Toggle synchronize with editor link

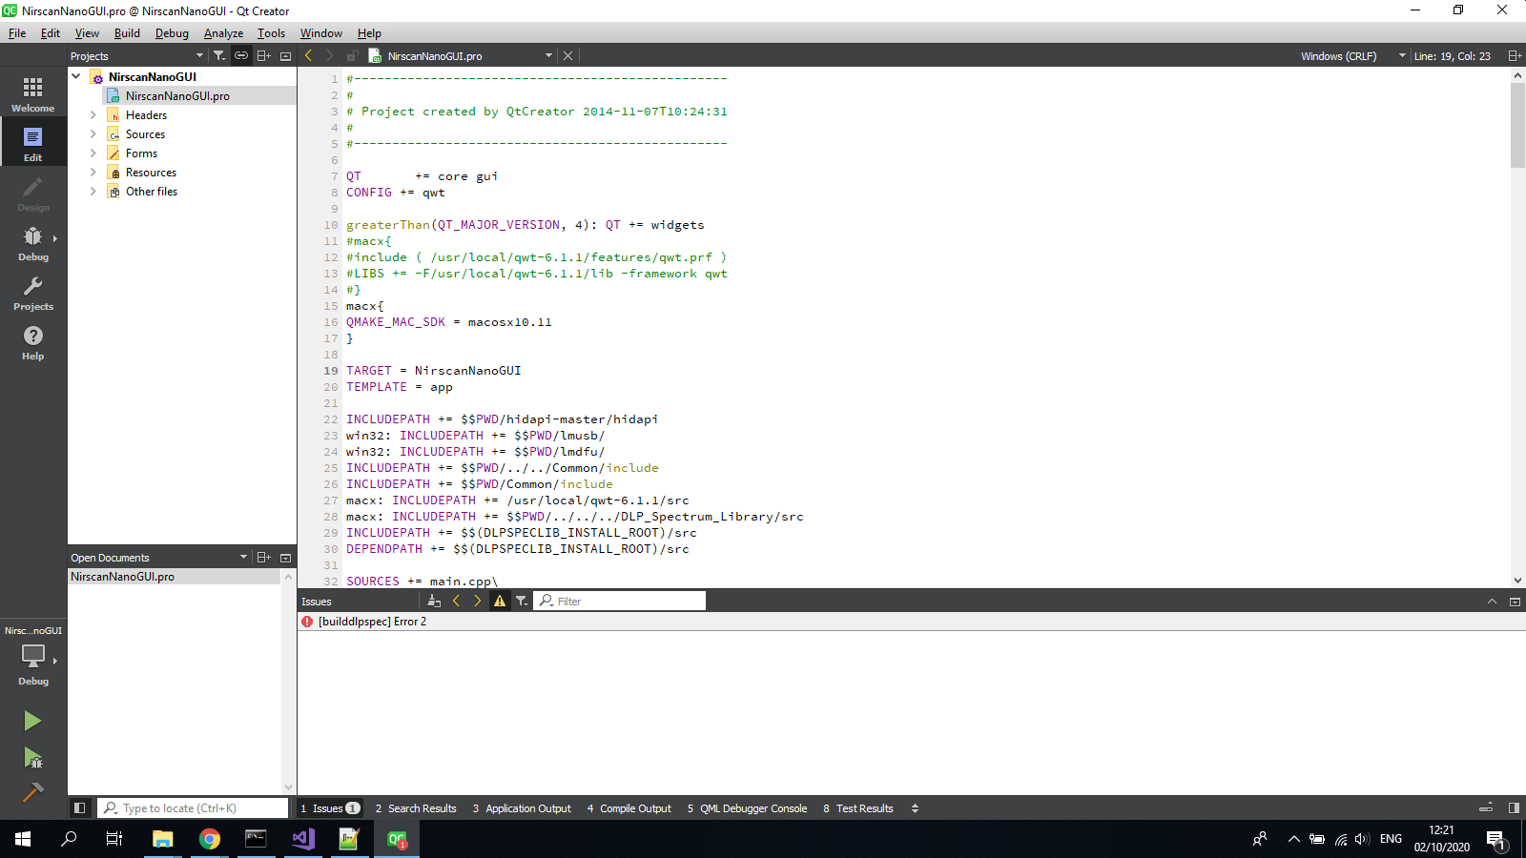(241, 55)
